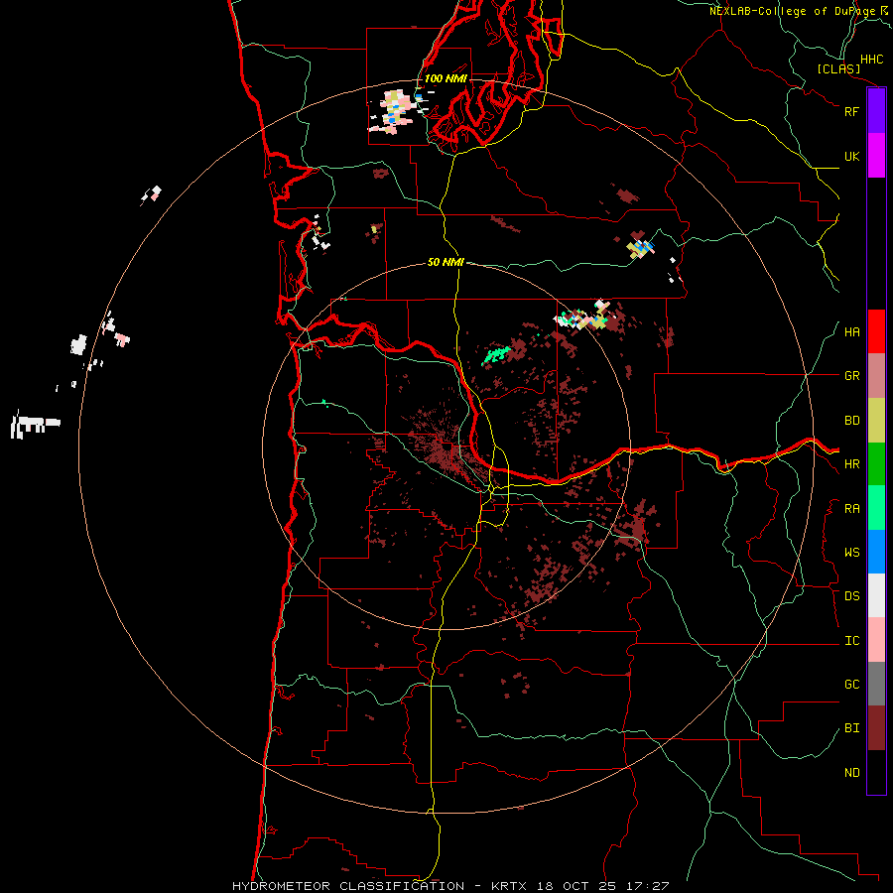The image size is (893, 893).
Task: Click the "HHC" product code text
Action: point(872,60)
